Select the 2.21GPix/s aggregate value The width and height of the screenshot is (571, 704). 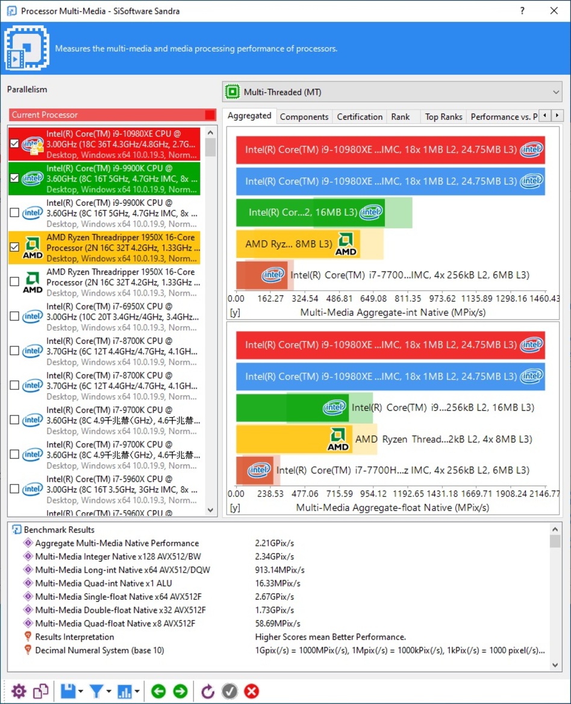click(x=274, y=543)
